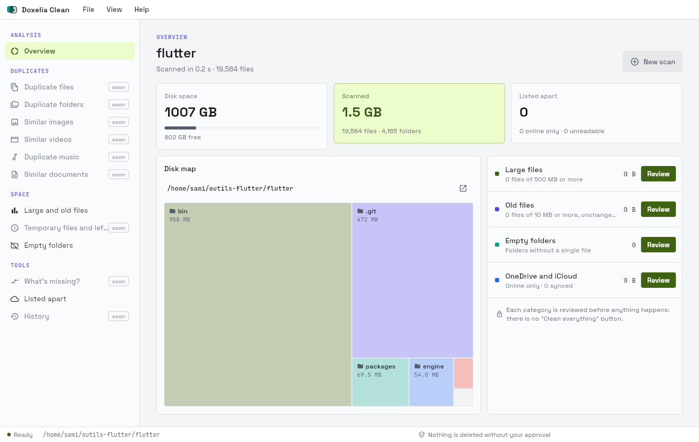
Task: Click the Listed apart summary card
Action: [x=597, y=113]
